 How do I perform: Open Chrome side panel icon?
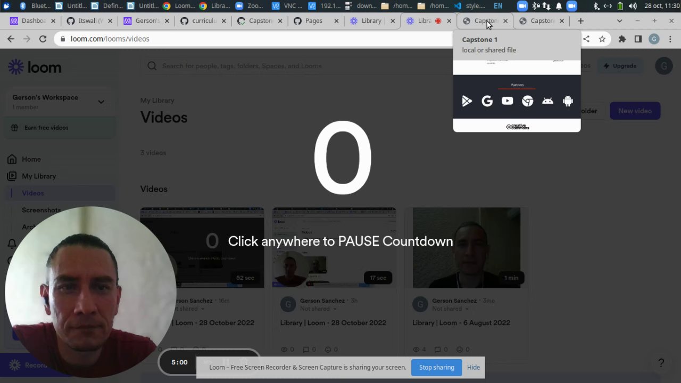point(638,39)
